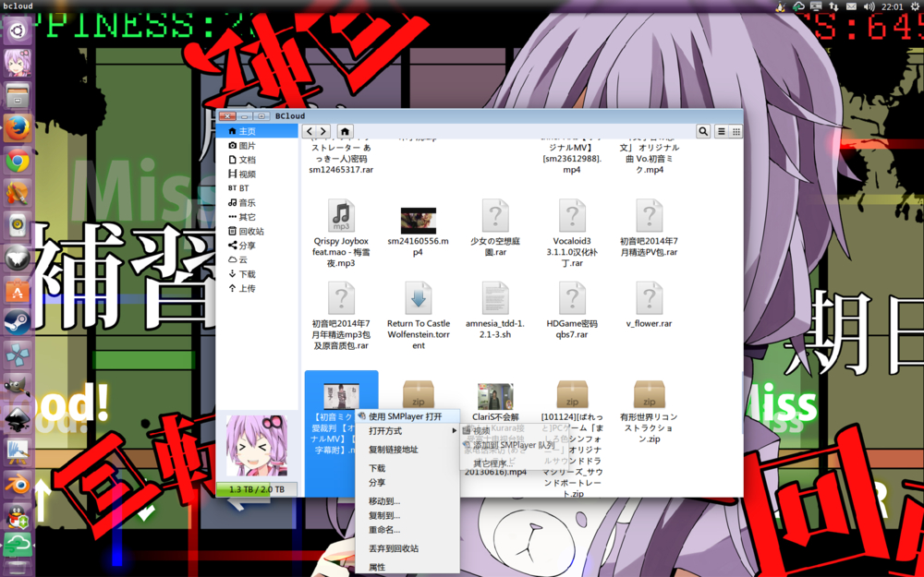Open the Files manager from launcher
Screen dimensions: 924x577
tap(17, 95)
